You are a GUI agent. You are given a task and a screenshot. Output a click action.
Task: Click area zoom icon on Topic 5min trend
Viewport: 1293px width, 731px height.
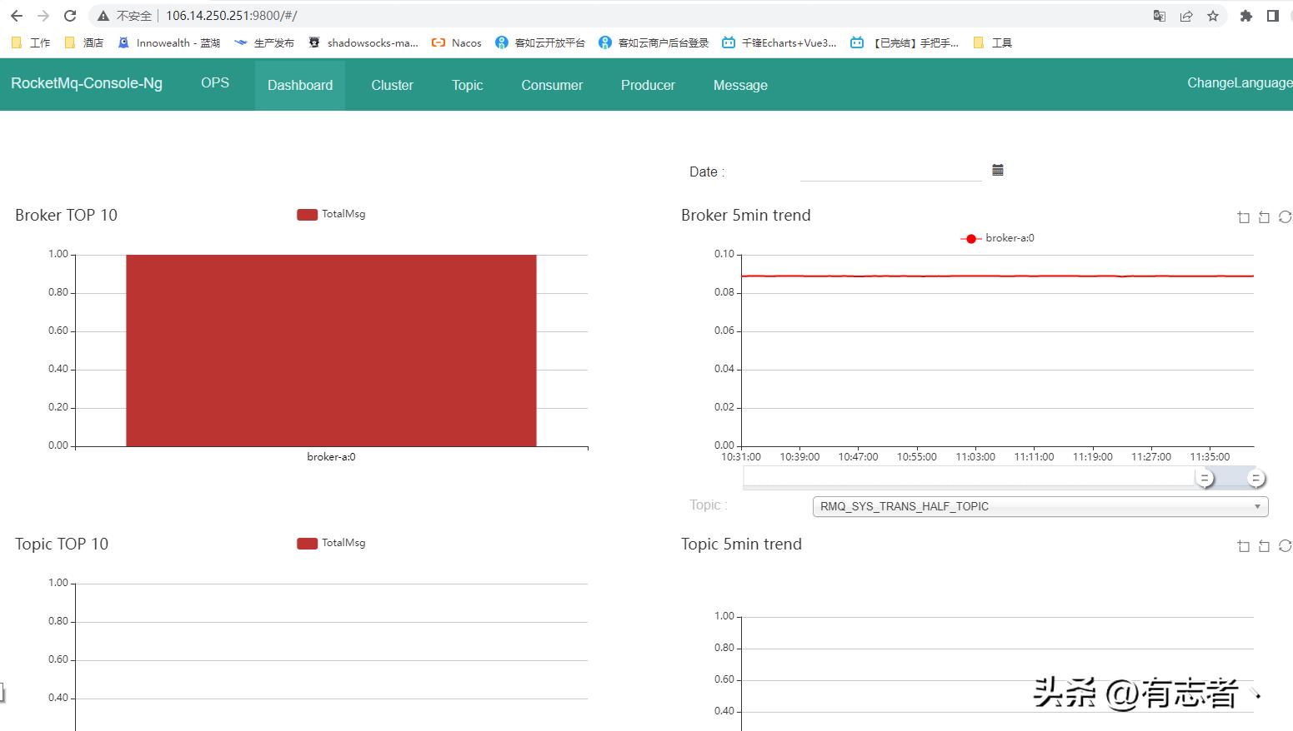point(1243,546)
